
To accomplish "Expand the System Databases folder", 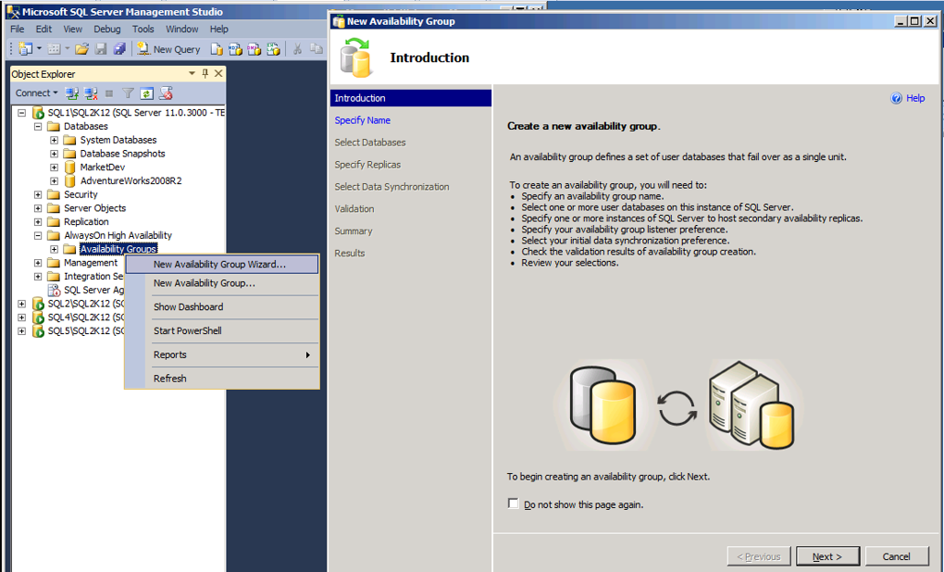I will 55,140.
